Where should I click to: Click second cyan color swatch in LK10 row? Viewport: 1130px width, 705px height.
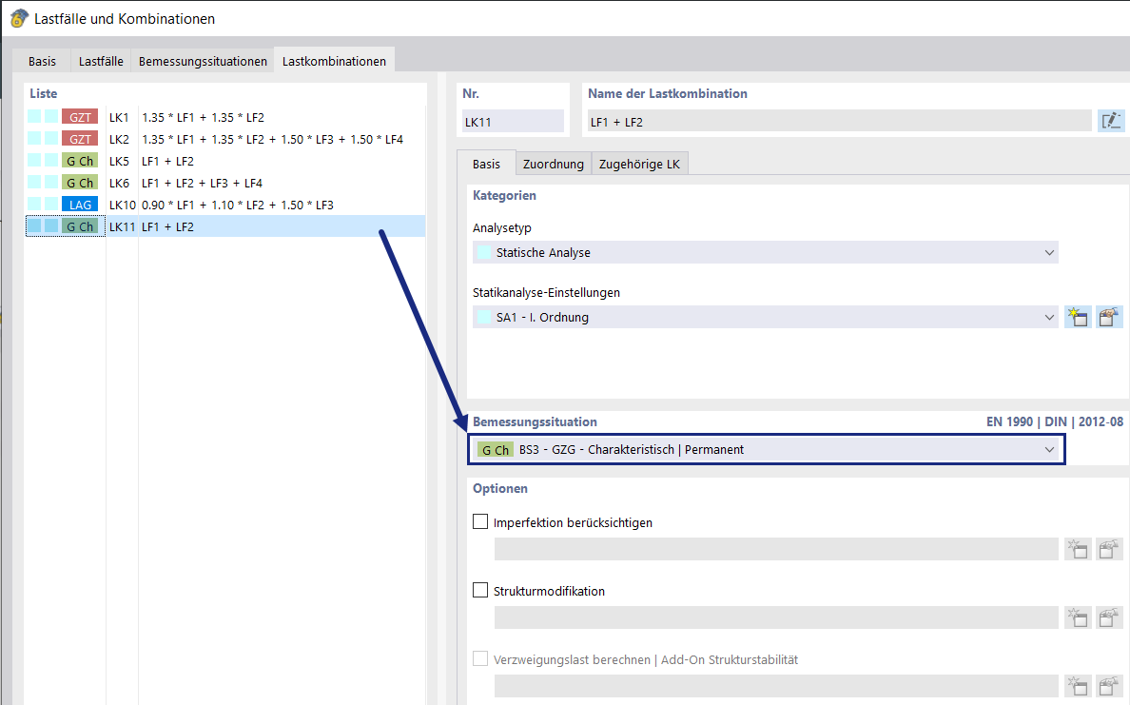[x=51, y=204]
